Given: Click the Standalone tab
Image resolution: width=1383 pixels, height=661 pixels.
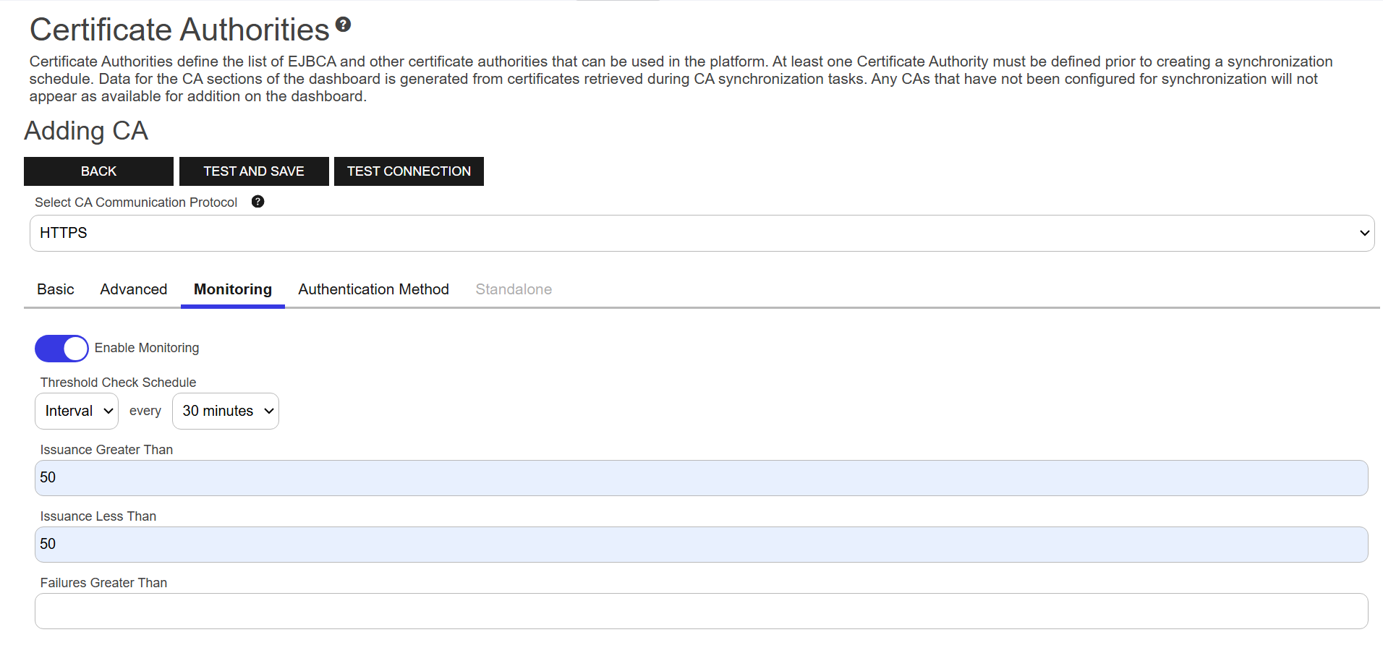Looking at the screenshot, I should 514,289.
